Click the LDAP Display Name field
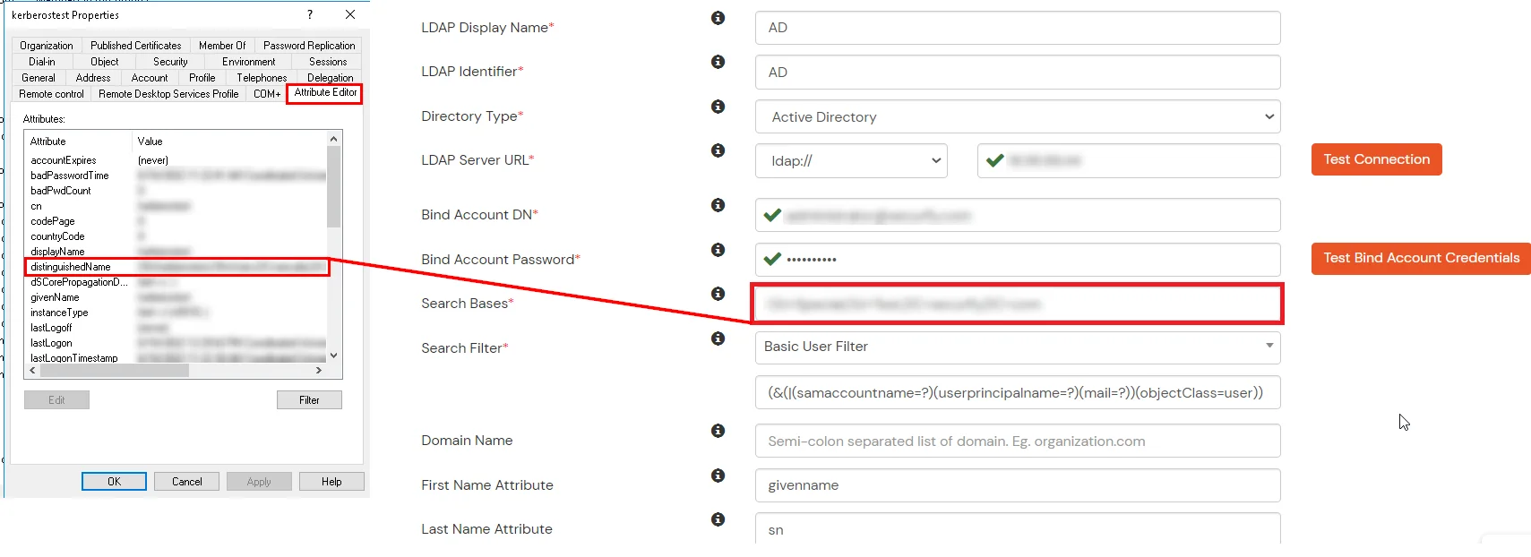The height and width of the screenshot is (557, 1531). (1018, 28)
